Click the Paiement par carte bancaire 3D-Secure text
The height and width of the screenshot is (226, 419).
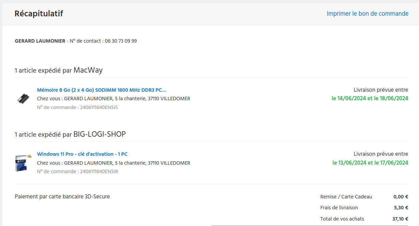pyautogui.click(x=62, y=196)
